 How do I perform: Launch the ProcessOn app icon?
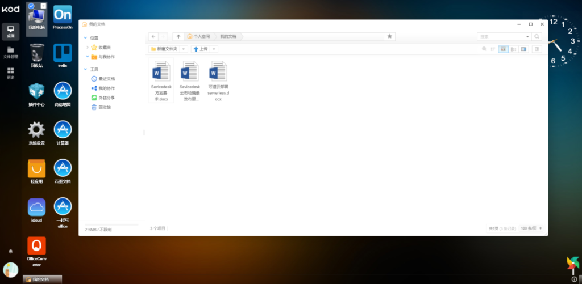click(63, 18)
